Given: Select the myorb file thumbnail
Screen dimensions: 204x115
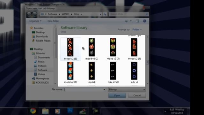Looking at the screenshot, I should (x=91, y=71).
